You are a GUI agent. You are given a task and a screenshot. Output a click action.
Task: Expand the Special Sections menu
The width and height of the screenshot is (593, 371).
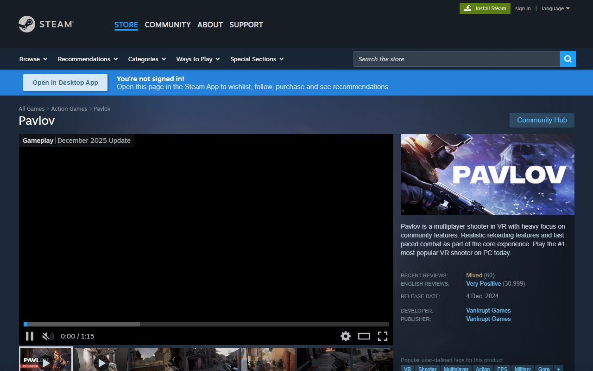[257, 59]
